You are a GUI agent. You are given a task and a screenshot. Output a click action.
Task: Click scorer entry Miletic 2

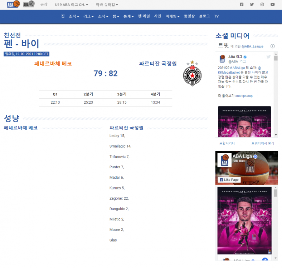point(117,219)
